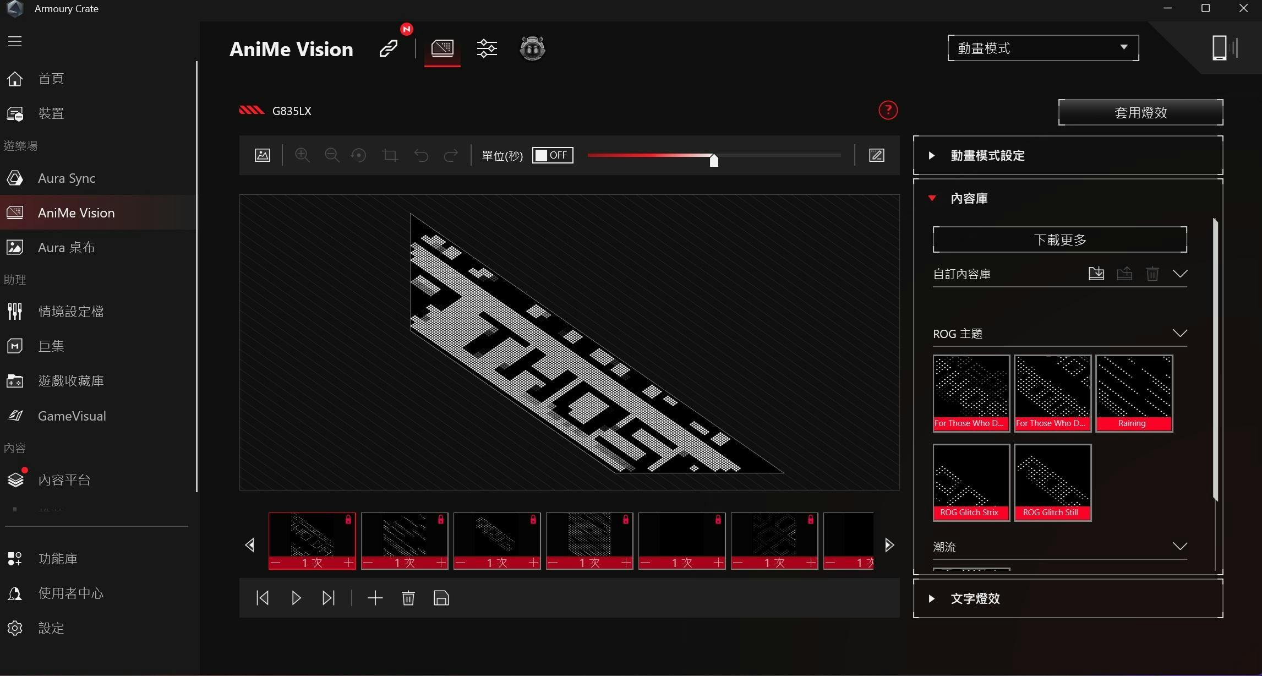Click the export icon in 自訂內容庫 row
Image resolution: width=1262 pixels, height=676 pixels.
pos(1124,274)
